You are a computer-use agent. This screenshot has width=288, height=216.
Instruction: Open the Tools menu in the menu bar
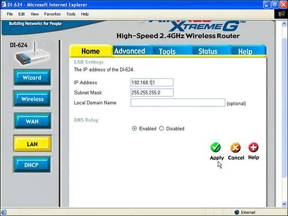[x=71, y=14]
